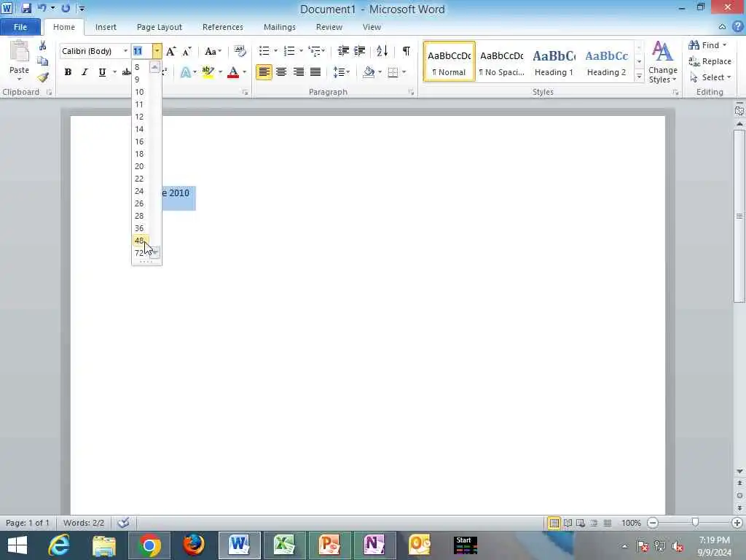Switch to Draft view icon
The height and width of the screenshot is (560, 746).
pyautogui.click(x=608, y=523)
